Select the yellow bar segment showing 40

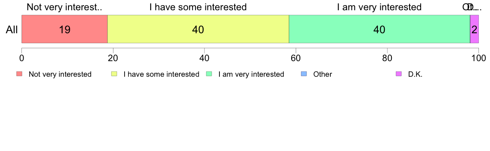coord(198,29)
